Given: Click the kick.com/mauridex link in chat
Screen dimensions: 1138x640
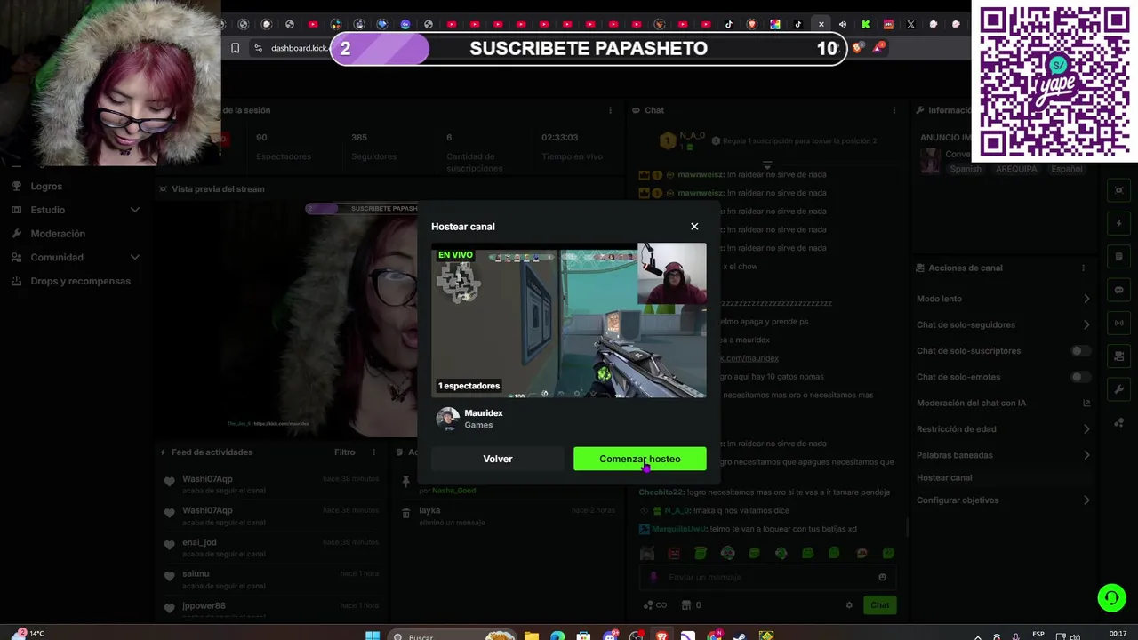Looking at the screenshot, I should click(x=749, y=358).
